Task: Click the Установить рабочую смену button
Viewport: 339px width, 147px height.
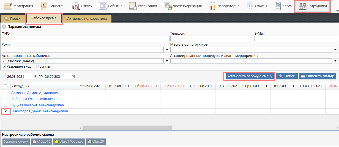Action: (249, 76)
